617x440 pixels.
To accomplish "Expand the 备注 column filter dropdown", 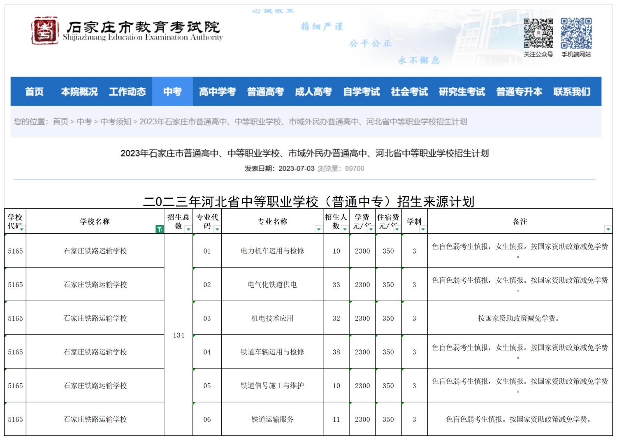I will (x=608, y=229).
